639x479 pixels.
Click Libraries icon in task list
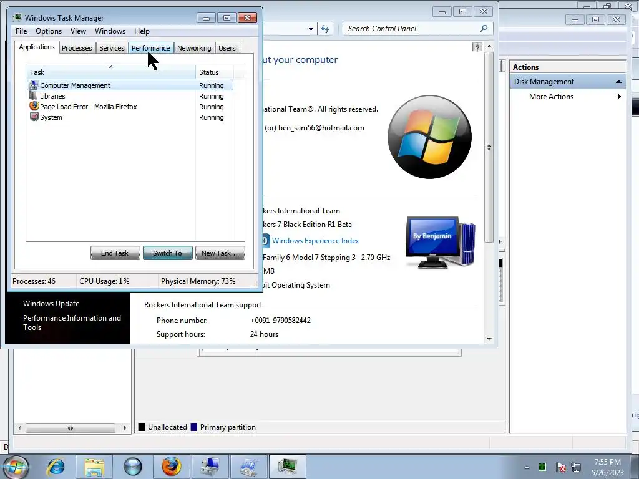(34, 95)
